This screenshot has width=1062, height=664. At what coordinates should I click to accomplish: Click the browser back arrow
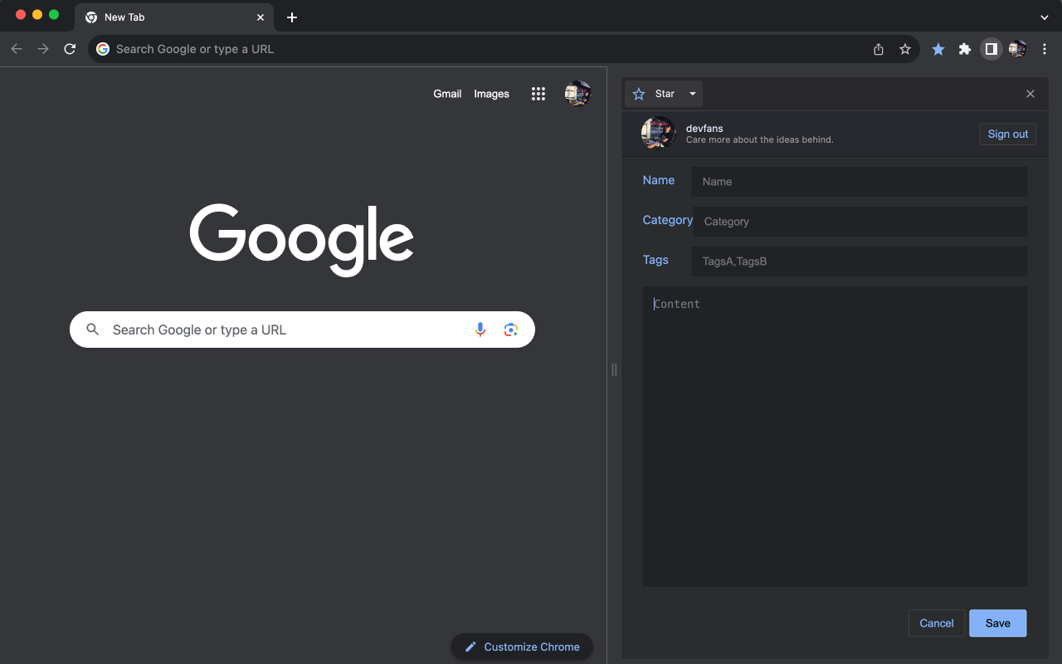(x=17, y=49)
